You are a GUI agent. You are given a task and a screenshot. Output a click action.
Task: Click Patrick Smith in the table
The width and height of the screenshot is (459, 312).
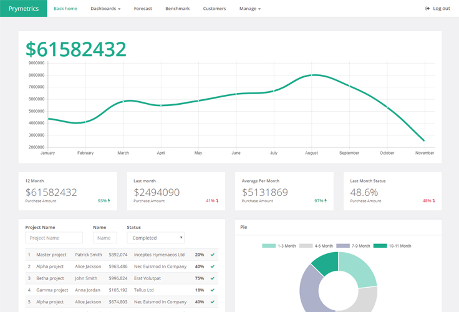tap(89, 255)
